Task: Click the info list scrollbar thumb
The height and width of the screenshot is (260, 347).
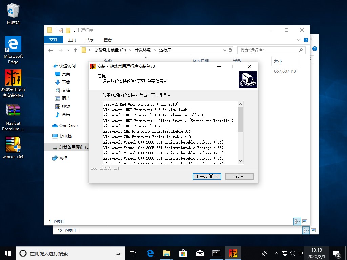Action: click(x=240, y=120)
